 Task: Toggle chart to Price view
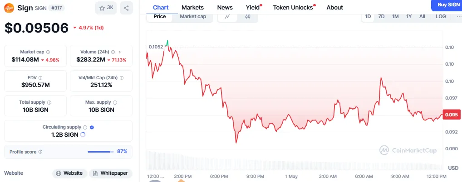pyautogui.click(x=160, y=17)
